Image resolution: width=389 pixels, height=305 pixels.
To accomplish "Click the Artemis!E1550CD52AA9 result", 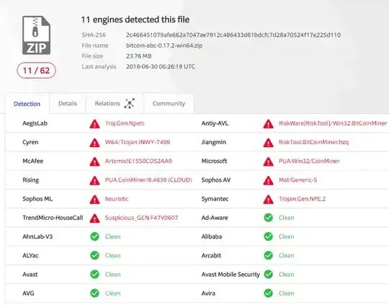I will tap(138, 161).
